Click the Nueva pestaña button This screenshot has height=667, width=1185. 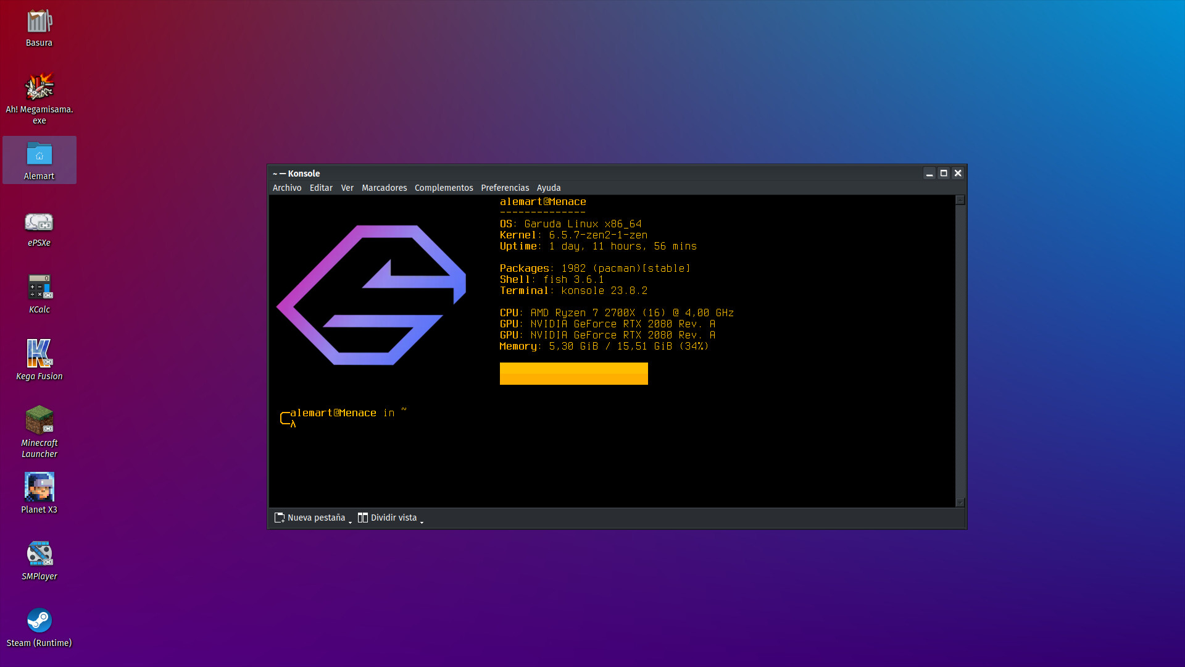310,518
